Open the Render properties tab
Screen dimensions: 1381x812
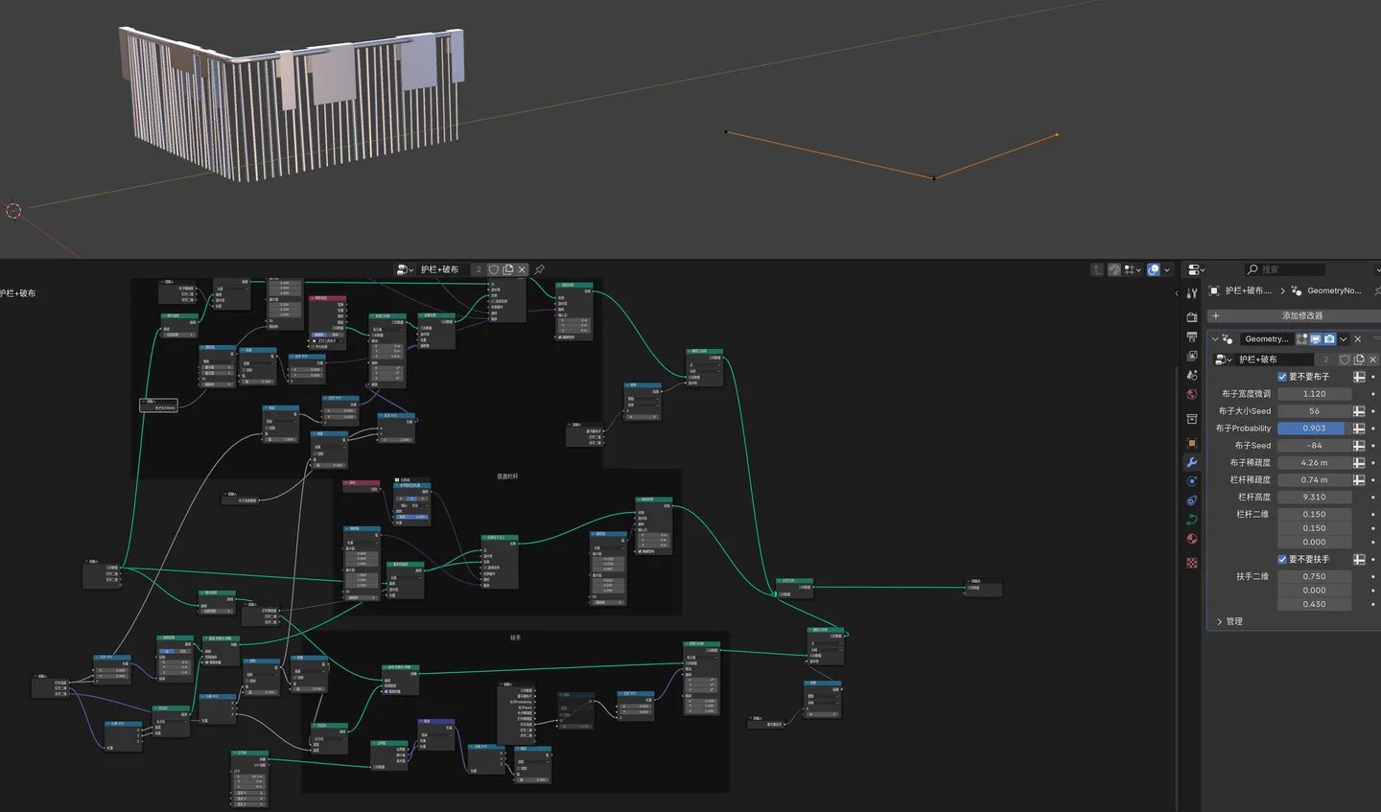[x=1192, y=317]
